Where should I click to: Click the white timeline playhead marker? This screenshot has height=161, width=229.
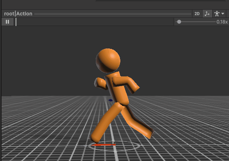[16, 22]
